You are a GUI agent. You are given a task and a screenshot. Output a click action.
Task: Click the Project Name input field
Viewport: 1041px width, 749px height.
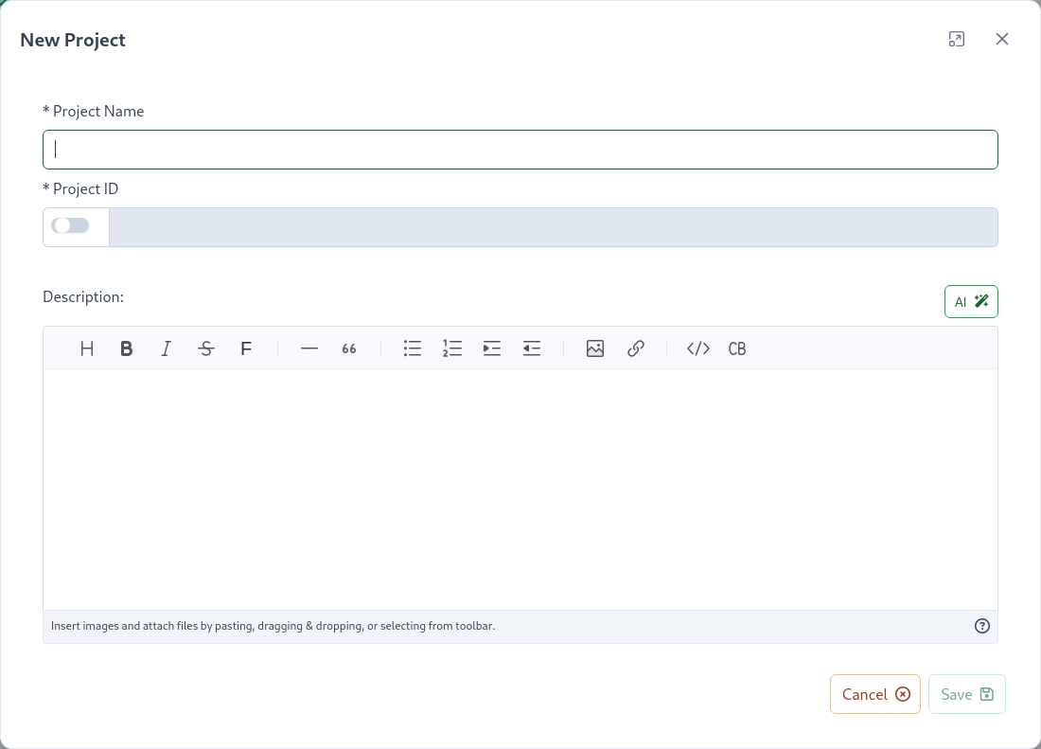click(x=520, y=149)
